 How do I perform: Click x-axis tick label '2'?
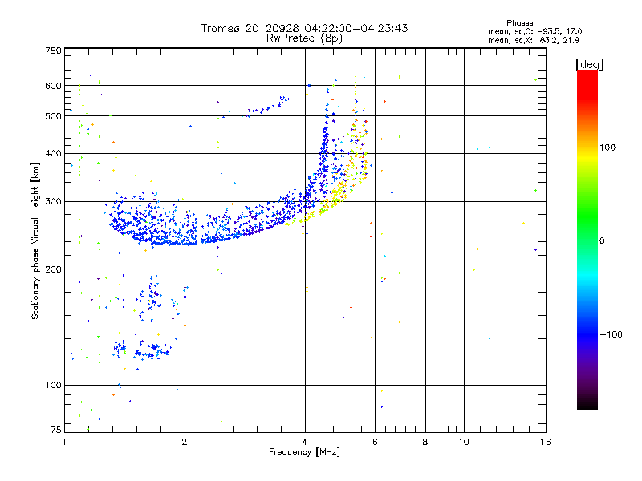pyautogui.click(x=185, y=442)
